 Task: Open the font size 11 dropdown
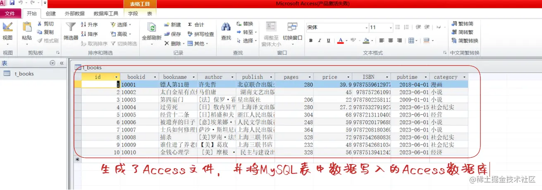(390, 28)
